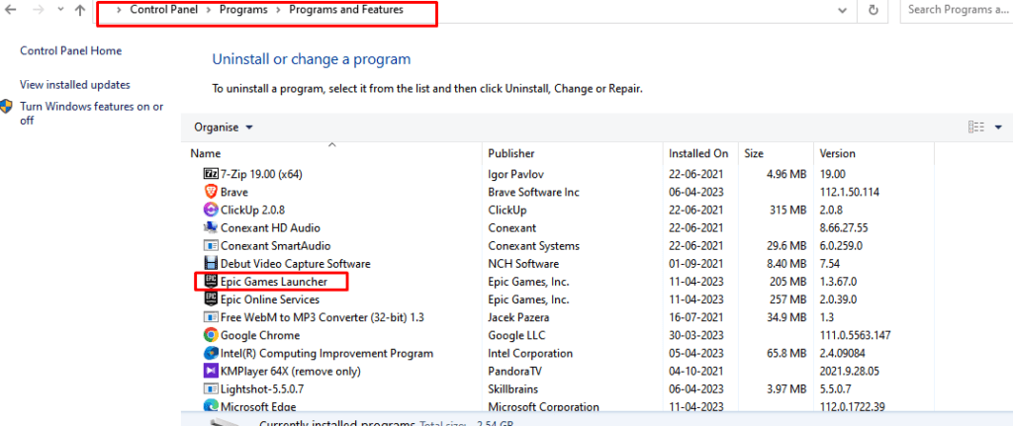This screenshot has width=1013, height=426.
Task: Click the KMPlayer 64X icon
Action: [211, 371]
